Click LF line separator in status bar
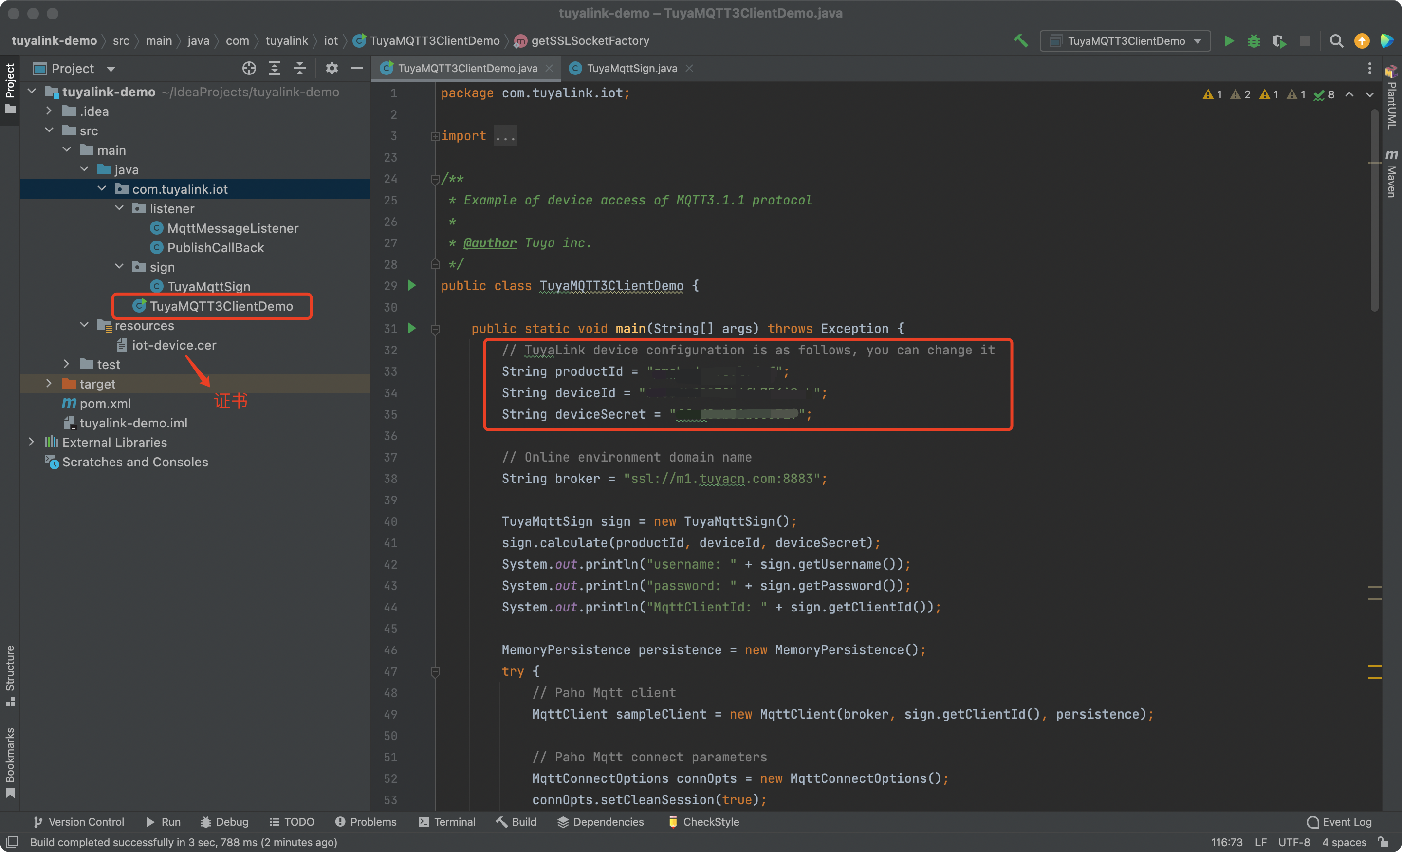 pyautogui.click(x=1260, y=842)
